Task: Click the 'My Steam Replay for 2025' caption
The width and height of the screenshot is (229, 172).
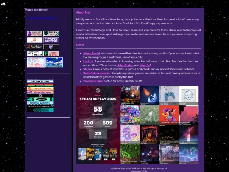Action: [139, 170]
